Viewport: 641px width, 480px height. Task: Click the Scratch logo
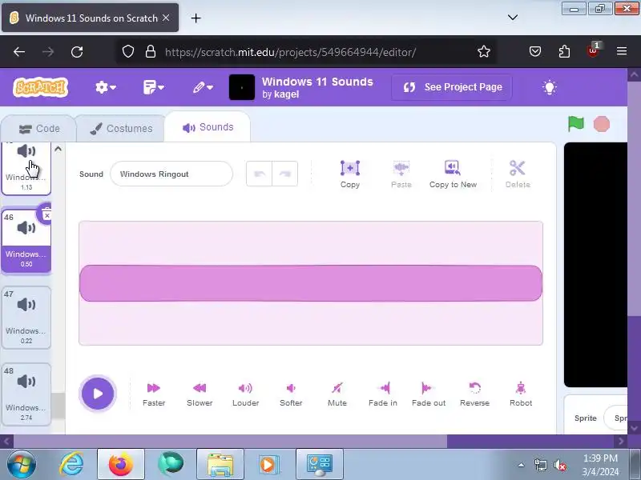[x=41, y=87]
